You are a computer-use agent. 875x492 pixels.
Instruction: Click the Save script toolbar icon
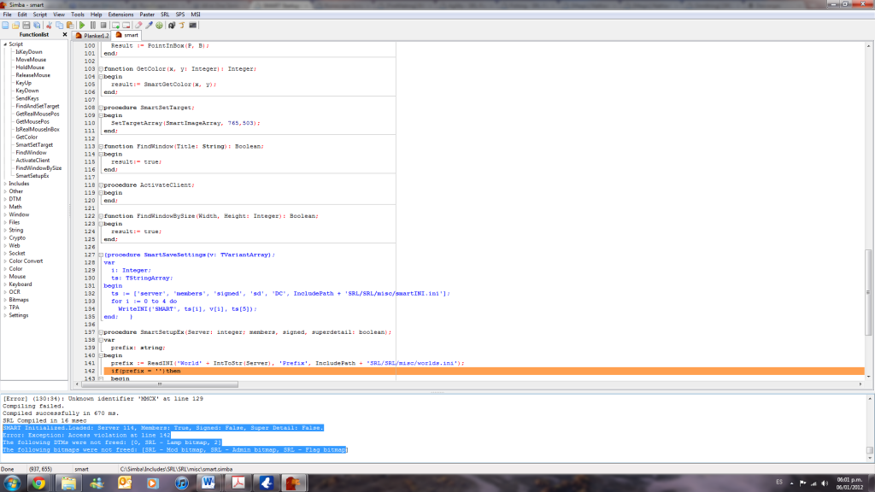point(27,25)
